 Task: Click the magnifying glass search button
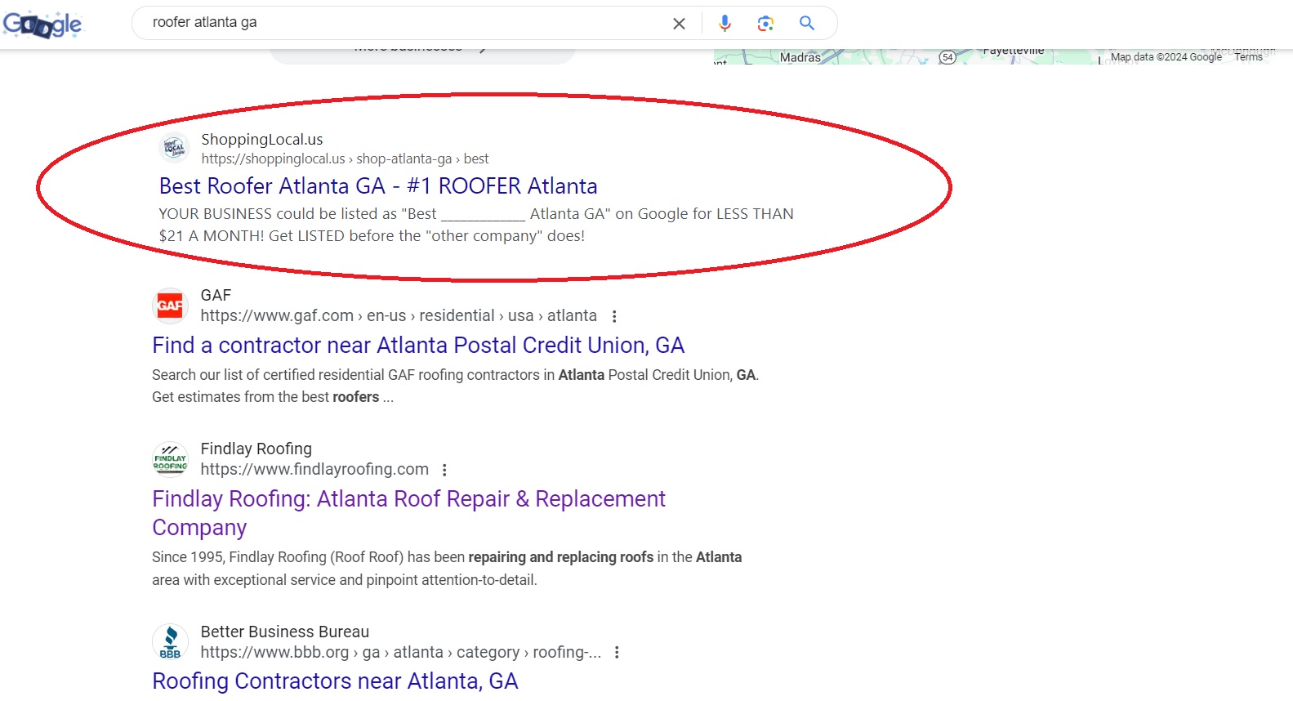[x=807, y=24]
